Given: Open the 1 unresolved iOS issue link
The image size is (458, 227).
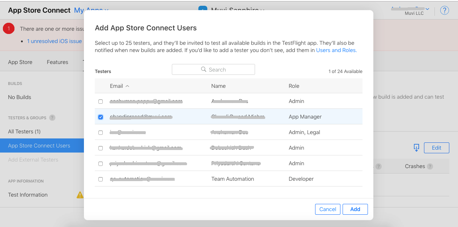Looking at the screenshot, I should (54, 41).
